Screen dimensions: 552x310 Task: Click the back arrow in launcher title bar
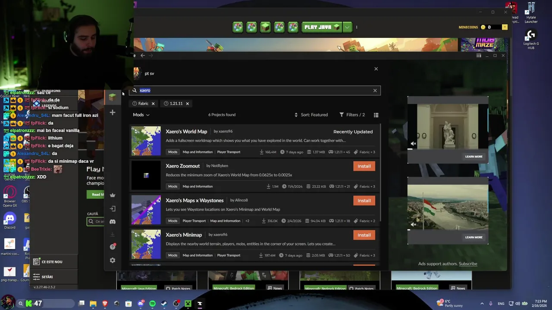[x=143, y=56]
